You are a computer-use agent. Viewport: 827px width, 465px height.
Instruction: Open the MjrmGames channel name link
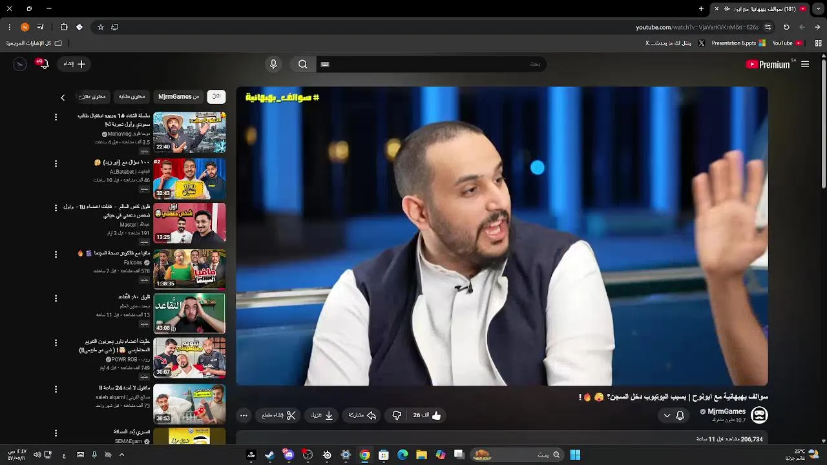pyautogui.click(x=726, y=411)
